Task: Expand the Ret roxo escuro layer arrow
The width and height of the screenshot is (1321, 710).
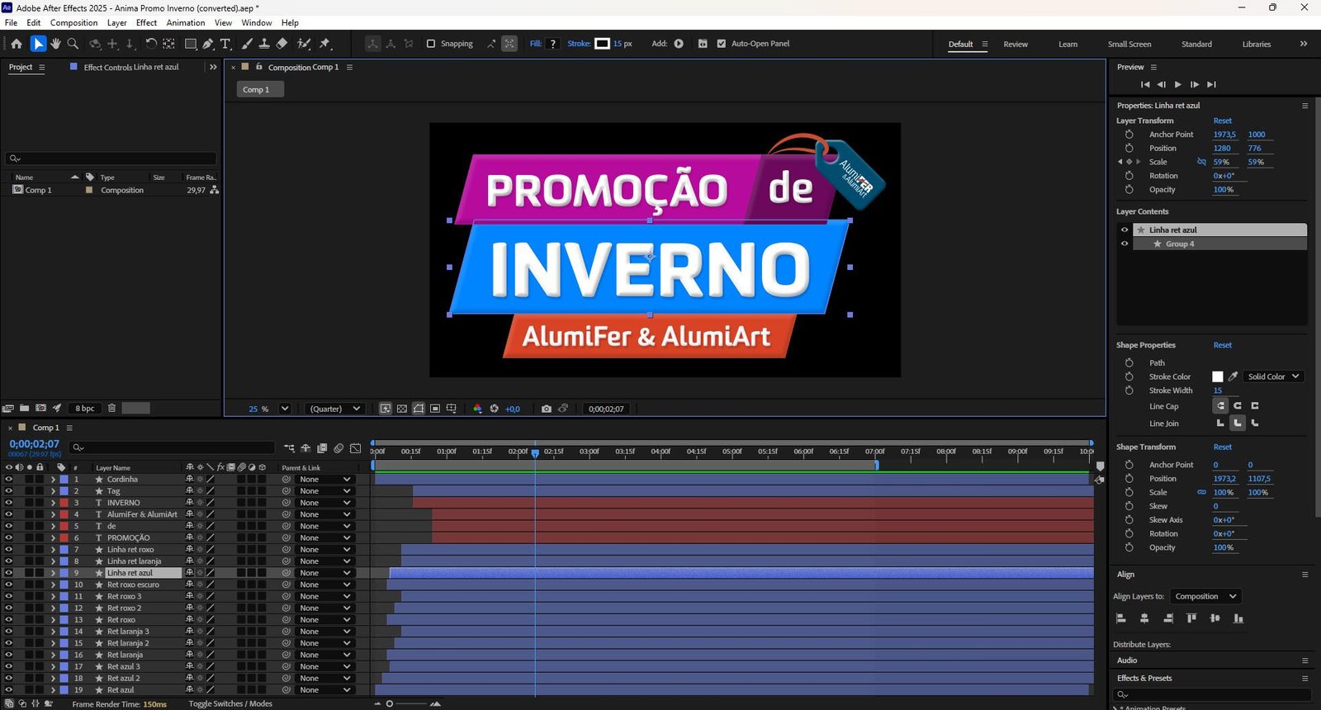Action: coord(53,585)
